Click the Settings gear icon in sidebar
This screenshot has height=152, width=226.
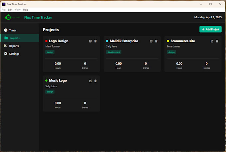(6, 54)
